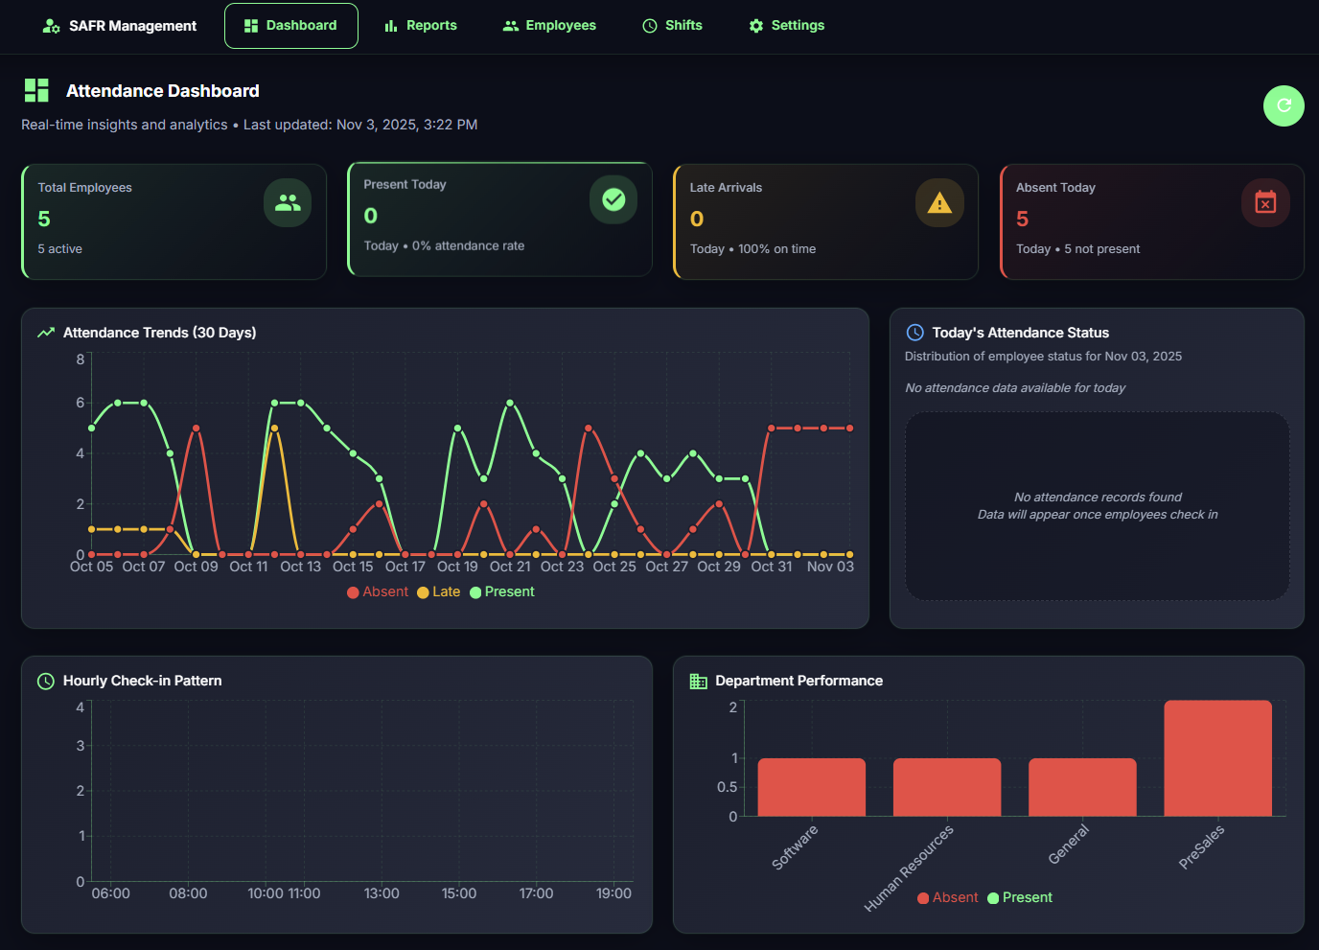Click the SAFR Management logo icon
Image resolution: width=1319 pixels, height=950 pixels.
tap(51, 26)
